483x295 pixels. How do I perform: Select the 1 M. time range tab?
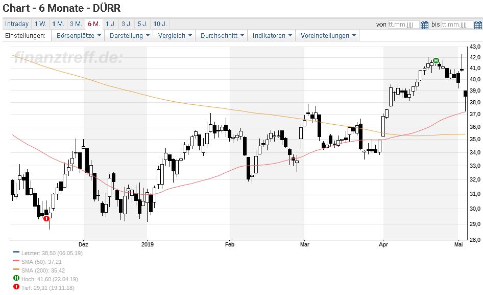point(58,24)
